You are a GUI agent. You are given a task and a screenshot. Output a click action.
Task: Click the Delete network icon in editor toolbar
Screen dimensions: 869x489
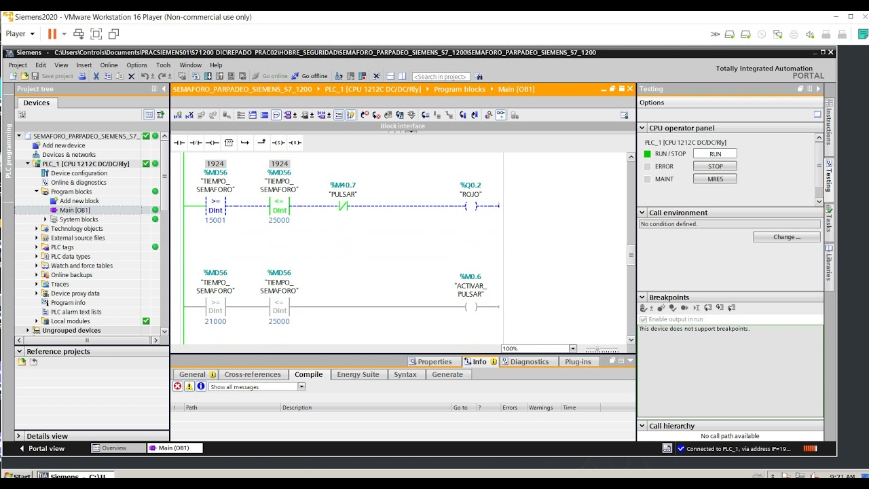pyautogui.click(x=189, y=115)
